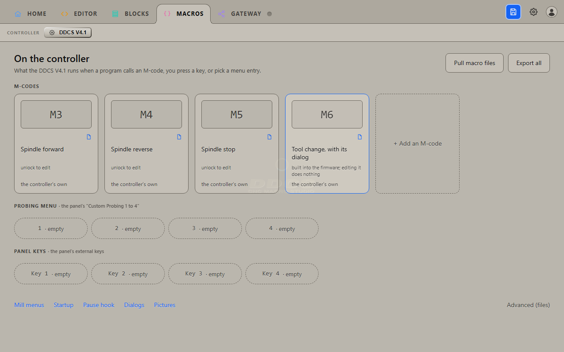Click the Key 1 empty panel slot
The image size is (564, 352).
51,274
